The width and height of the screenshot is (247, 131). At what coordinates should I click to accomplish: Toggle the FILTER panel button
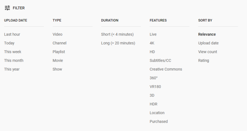[x=19, y=8]
